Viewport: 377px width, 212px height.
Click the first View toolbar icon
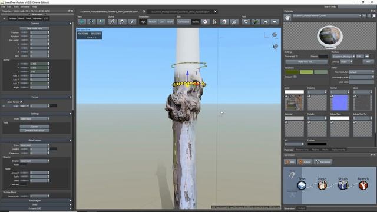tap(82, 22)
